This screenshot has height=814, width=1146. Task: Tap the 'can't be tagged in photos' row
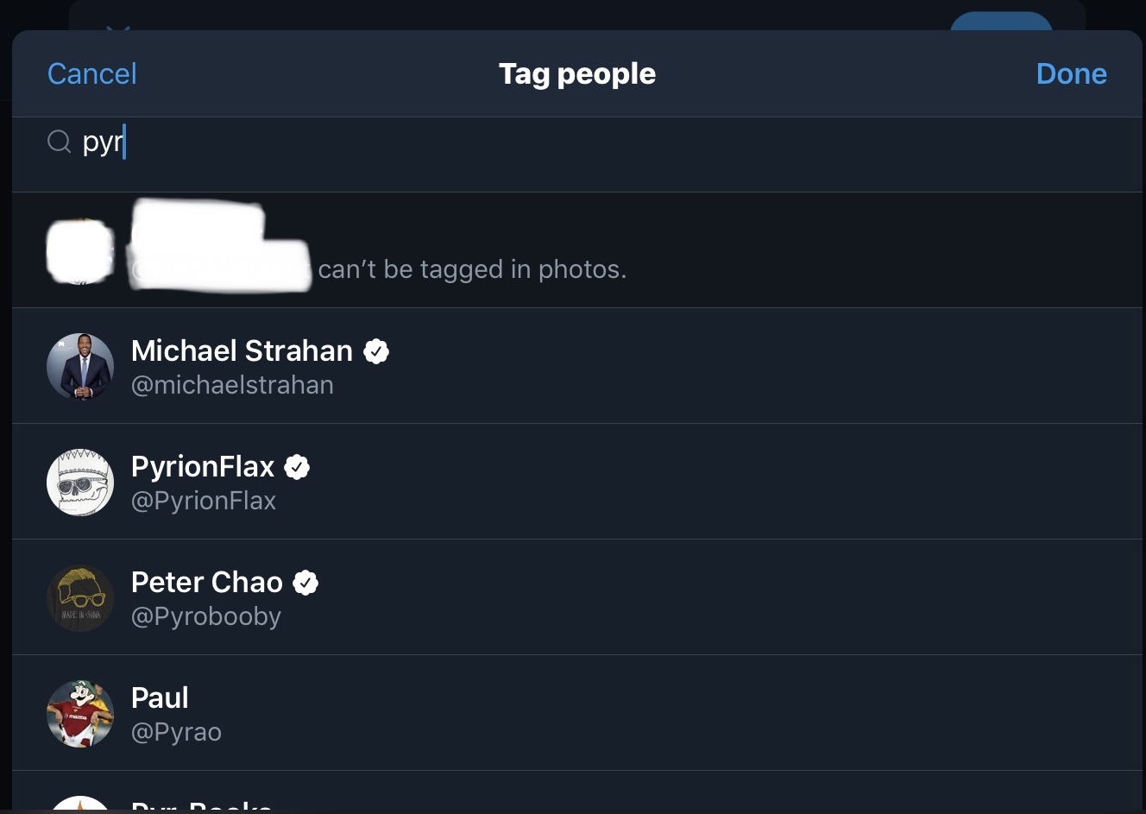tap(577, 250)
